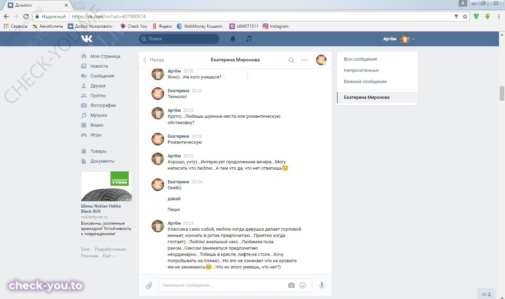This screenshot has width=505, height=299.
Task: Open the Артём profile dropdown
Action: click(x=399, y=39)
